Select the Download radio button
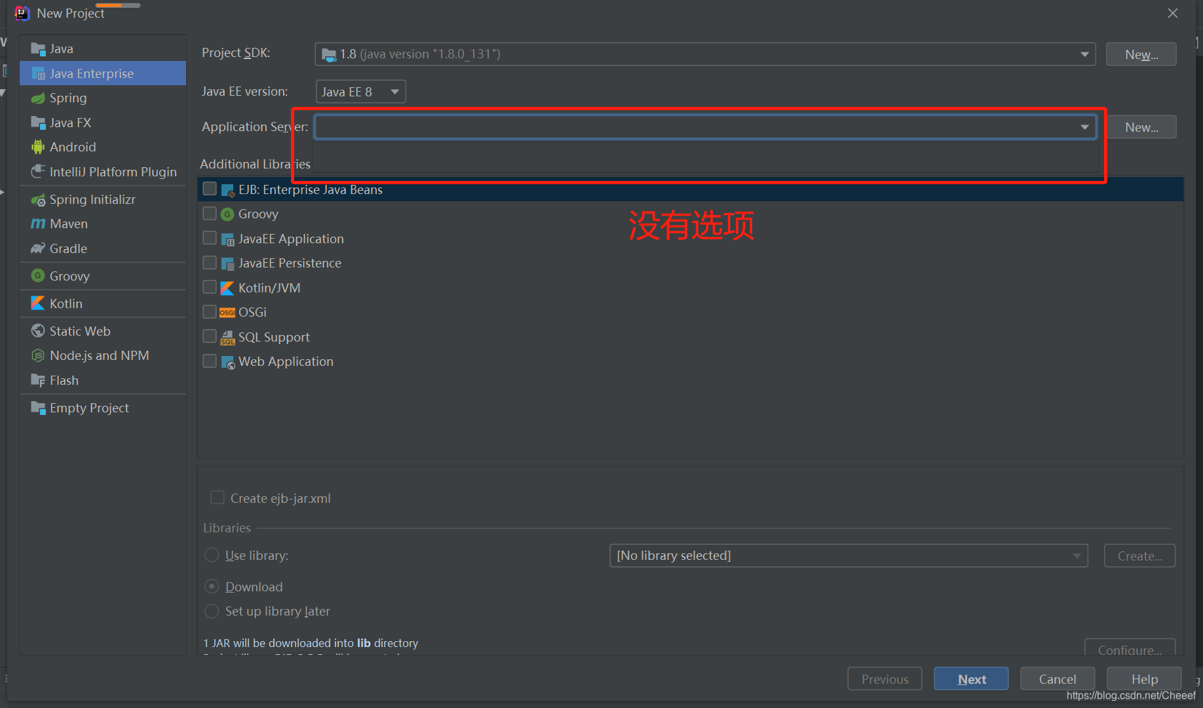Image resolution: width=1203 pixels, height=708 pixels. (212, 586)
